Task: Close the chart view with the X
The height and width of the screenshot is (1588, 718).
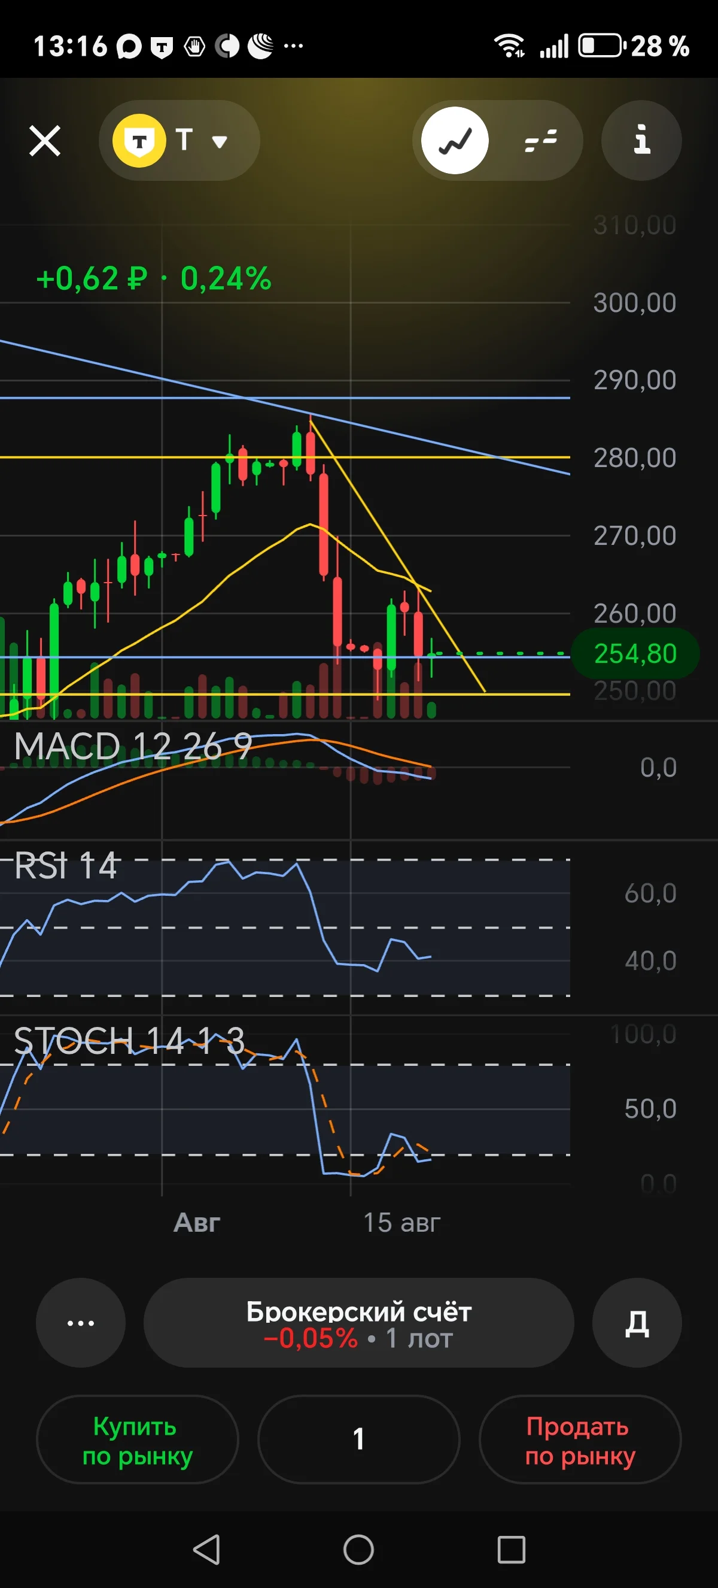Action: point(45,141)
